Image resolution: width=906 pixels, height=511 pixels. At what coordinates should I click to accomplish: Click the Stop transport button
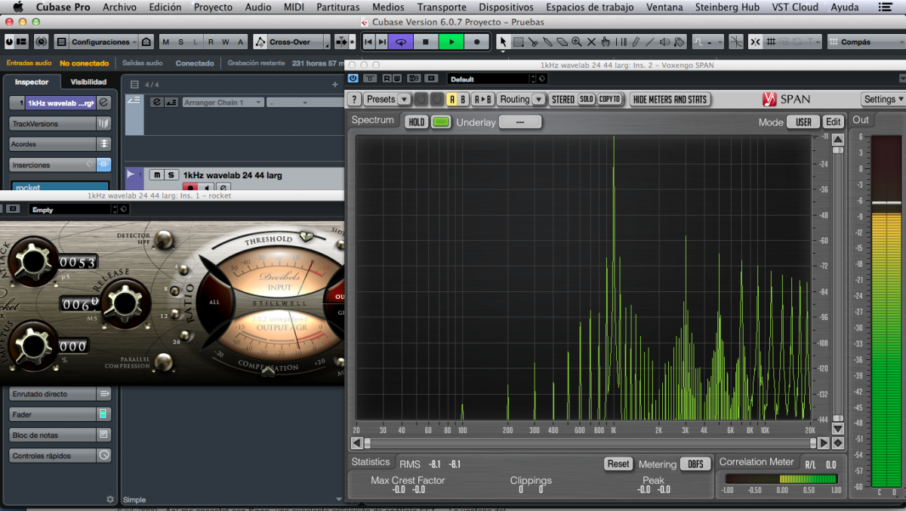426,42
